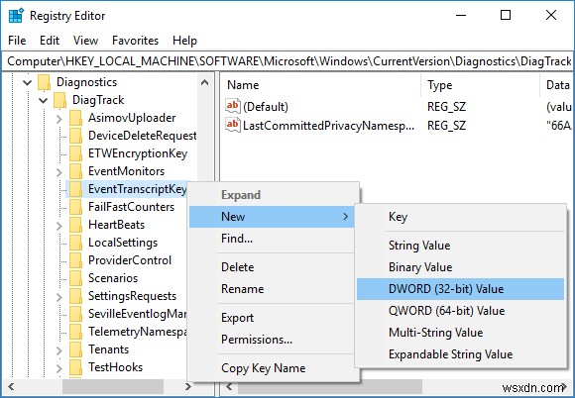This screenshot has height=398, width=575.
Task: Click the TestHooks folder icon
Action: 76,367
